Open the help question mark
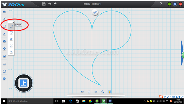The width and height of the screenshot is (184, 104). (x=161, y=4)
